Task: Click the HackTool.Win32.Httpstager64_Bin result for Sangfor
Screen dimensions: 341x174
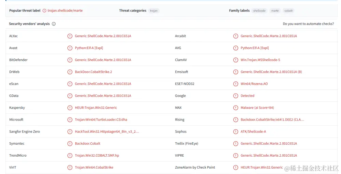Action: pos(107,132)
